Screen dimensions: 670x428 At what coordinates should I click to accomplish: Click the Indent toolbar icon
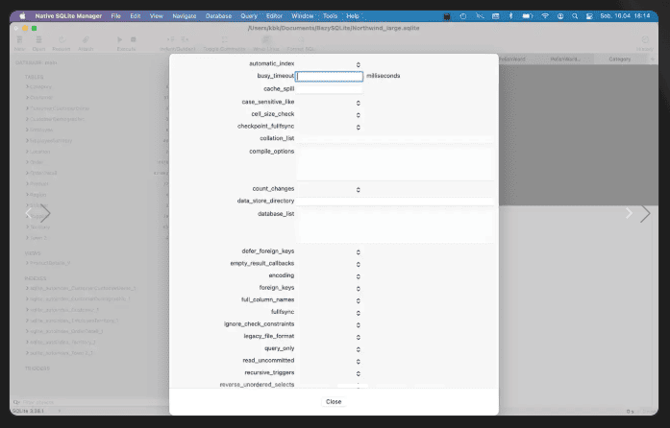pos(171,39)
